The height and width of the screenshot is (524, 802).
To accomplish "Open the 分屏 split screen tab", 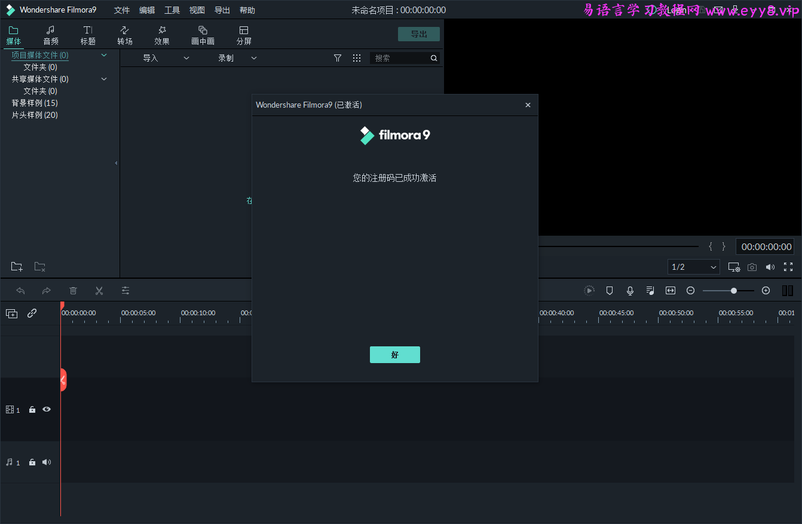I will (x=244, y=36).
